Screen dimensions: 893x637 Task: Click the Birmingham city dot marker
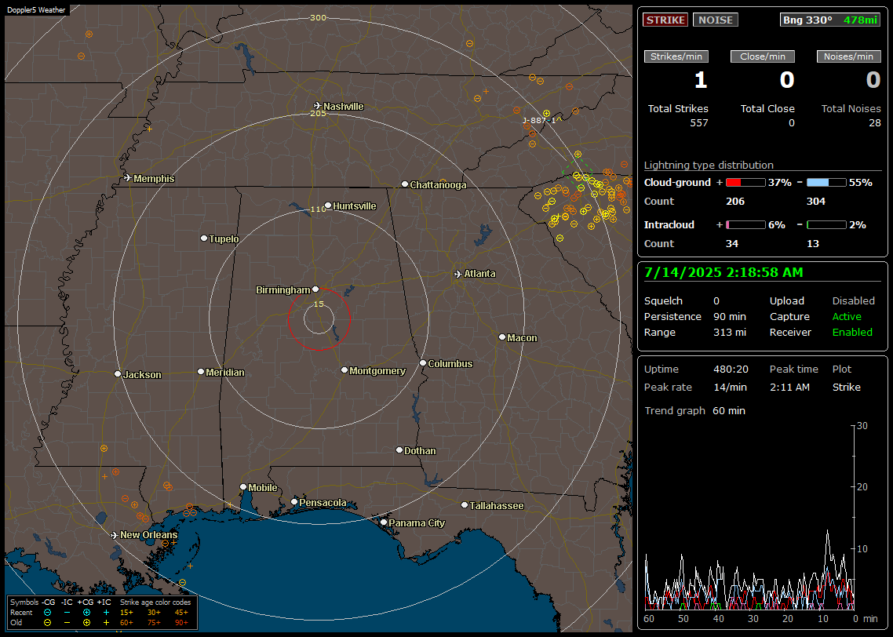[x=315, y=289]
